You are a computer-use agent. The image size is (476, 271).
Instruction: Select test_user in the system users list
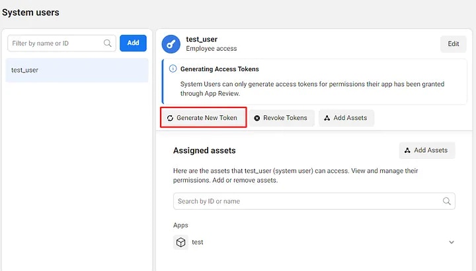(77, 70)
